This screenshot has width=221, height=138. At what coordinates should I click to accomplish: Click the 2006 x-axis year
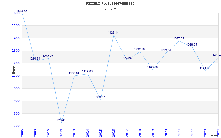(22, 133)
